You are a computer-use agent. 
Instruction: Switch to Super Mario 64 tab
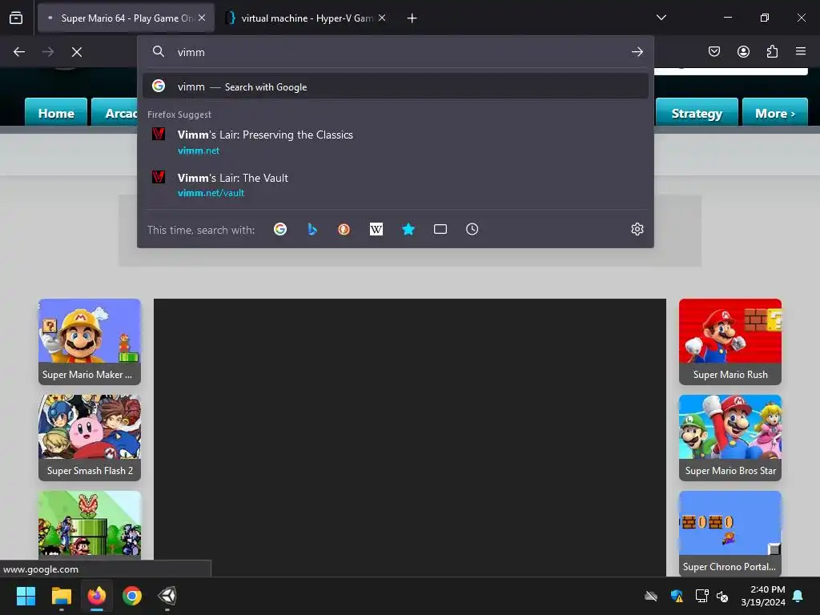(x=126, y=18)
